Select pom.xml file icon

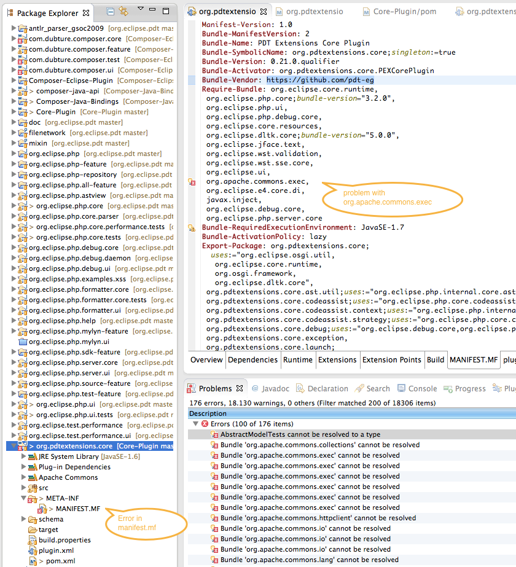[33, 561]
